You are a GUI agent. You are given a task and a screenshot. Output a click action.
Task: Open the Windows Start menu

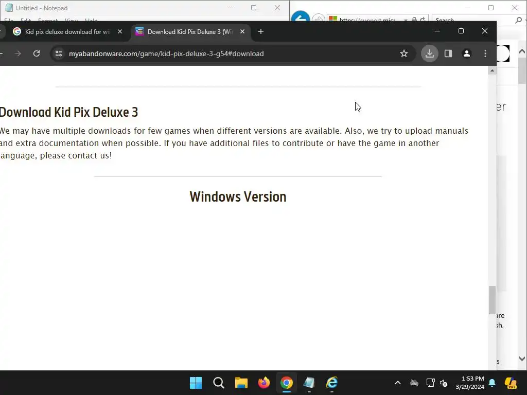click(x=196, y=383)
